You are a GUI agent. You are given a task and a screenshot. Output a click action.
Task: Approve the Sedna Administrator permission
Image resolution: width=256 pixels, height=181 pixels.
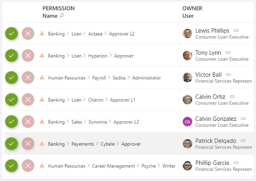tap(12, 78)
